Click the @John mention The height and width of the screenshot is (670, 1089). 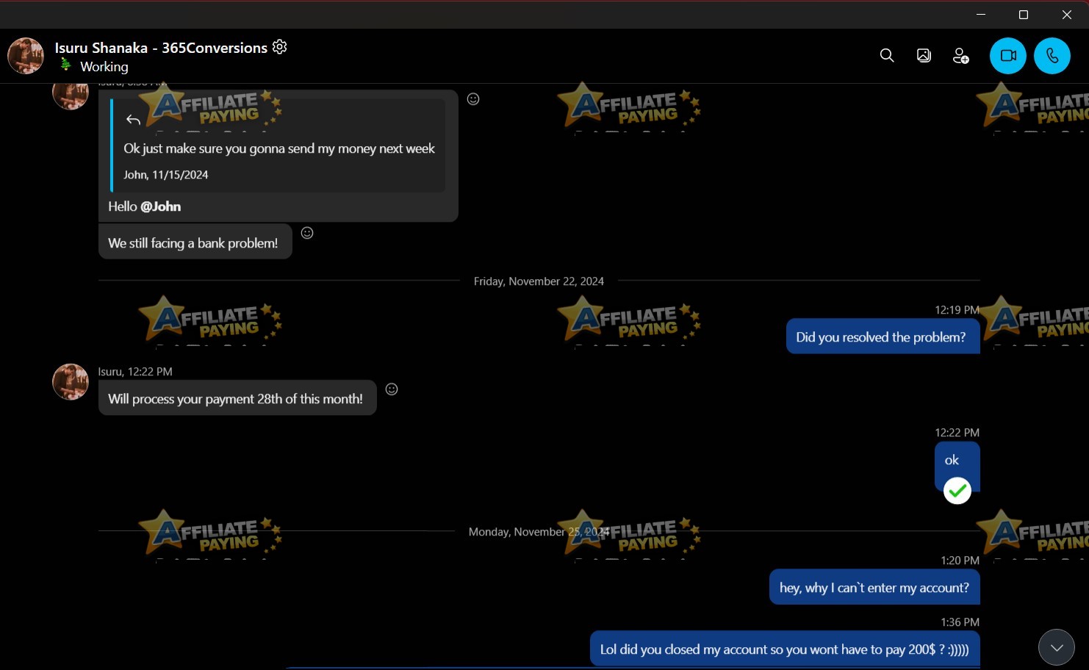point(160,206)
